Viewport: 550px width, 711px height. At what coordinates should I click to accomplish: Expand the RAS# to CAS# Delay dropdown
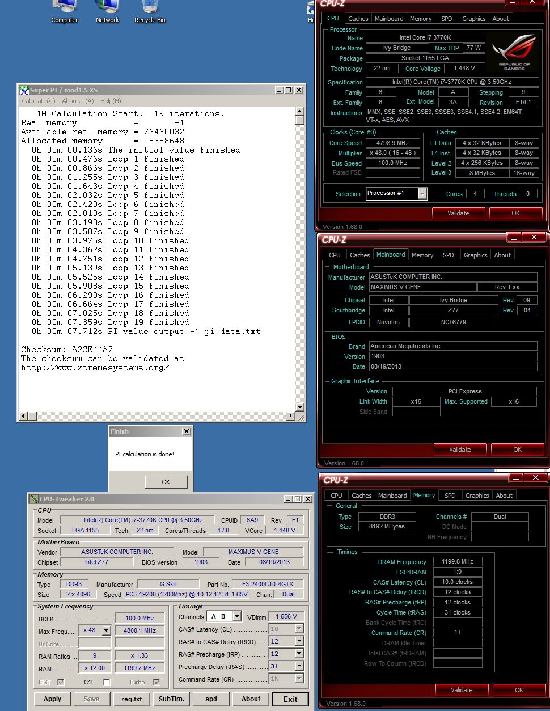coord(299,641)
